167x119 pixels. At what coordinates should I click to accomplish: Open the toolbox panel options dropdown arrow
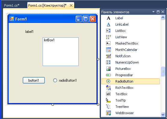(153, 12)
